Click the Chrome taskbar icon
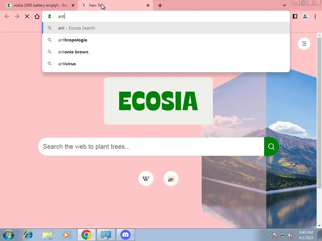Image resolution: width=322 pixels, height=241 pixels. [x=86, y=235]
